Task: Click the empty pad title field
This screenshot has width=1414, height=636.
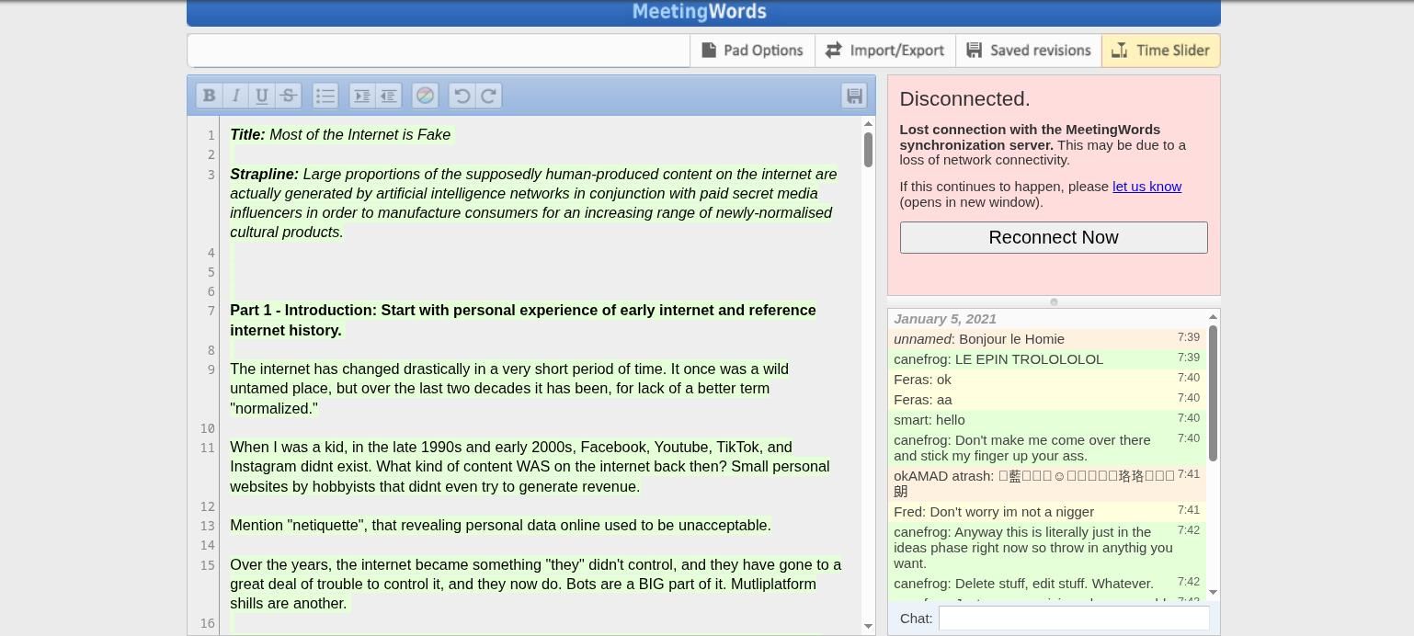Action: click(x=439, y=51)
